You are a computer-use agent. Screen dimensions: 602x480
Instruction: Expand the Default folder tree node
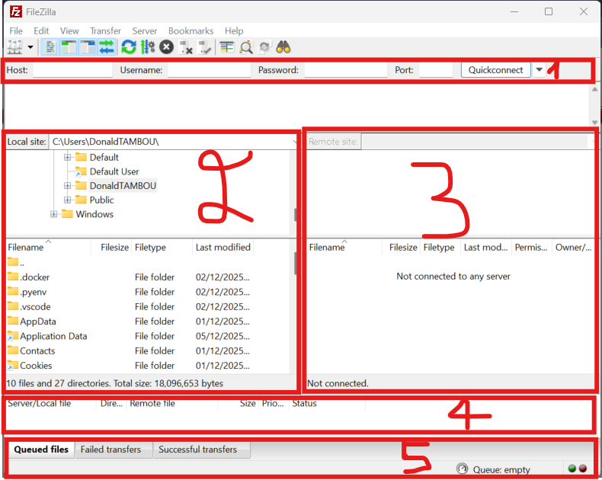68,157
